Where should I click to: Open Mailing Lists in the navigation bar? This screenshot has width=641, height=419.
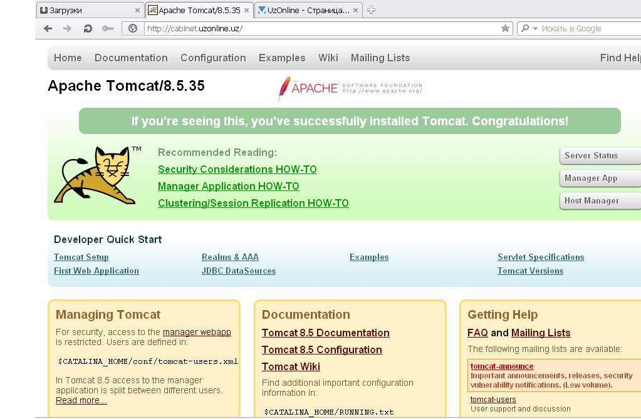tap(380, 58)
